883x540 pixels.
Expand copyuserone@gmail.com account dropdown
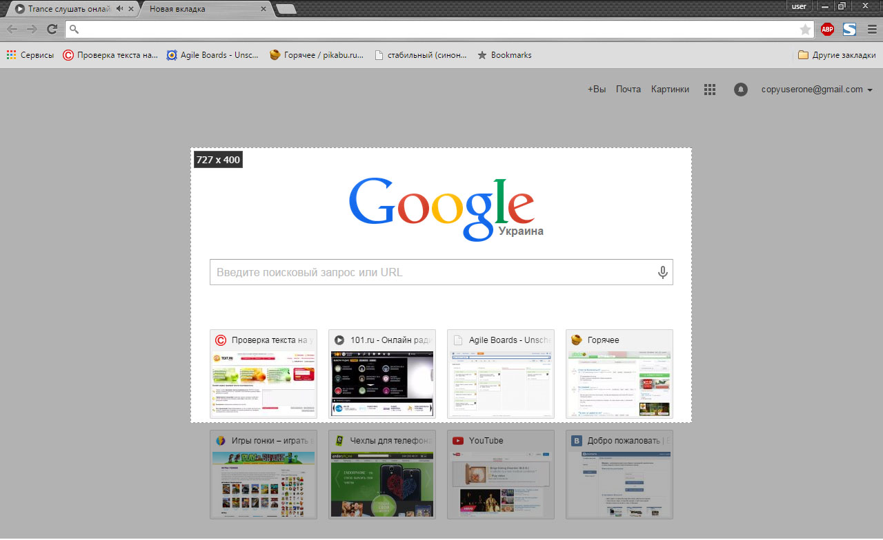817,90
